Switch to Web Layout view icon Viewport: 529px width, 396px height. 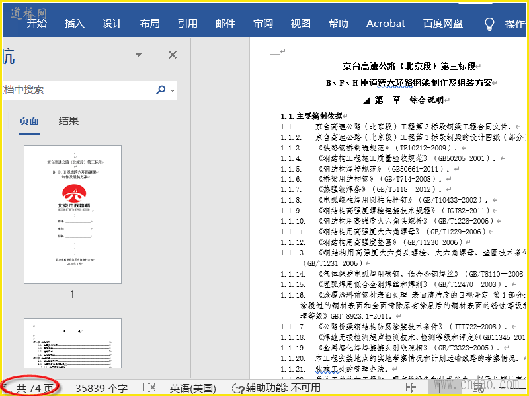click(477, 388)
